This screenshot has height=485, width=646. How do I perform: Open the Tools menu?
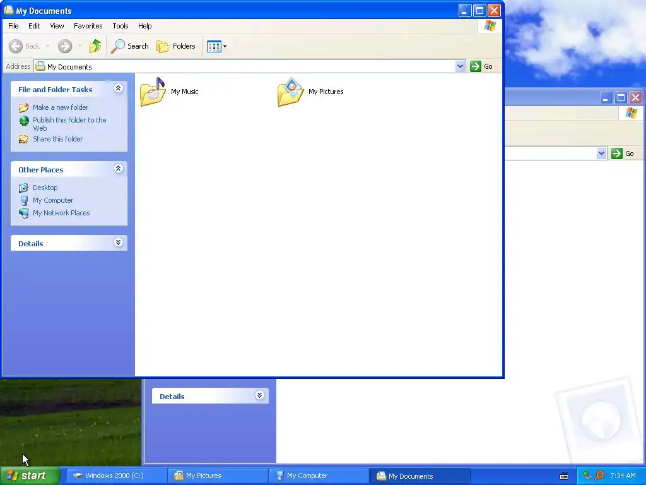[x=120, y=25]
